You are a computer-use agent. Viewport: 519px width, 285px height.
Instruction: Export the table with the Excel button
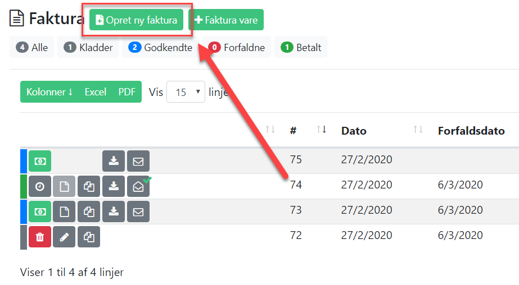click(x=96, y=92)
